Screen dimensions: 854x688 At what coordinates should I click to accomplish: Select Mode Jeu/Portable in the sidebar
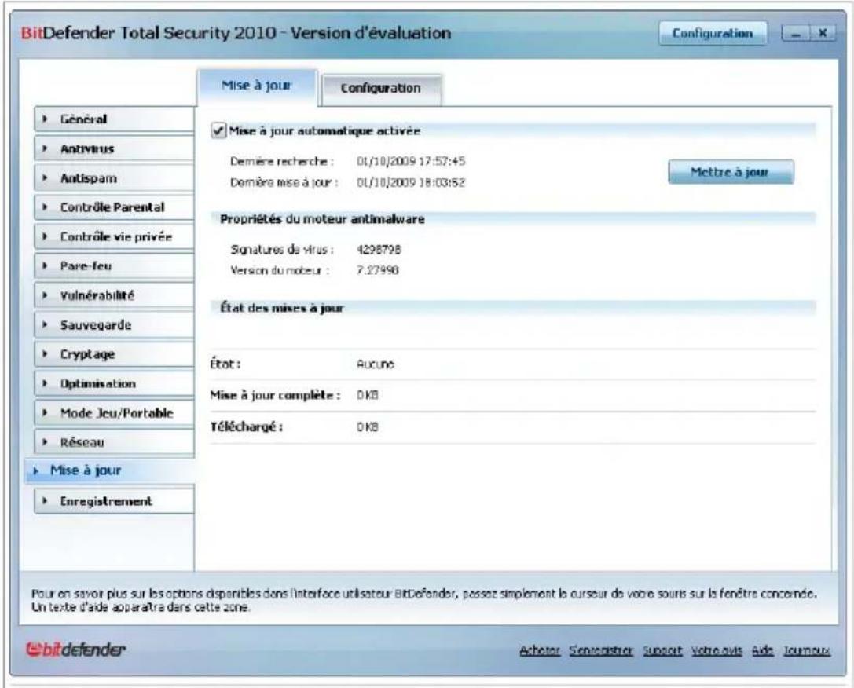point(115,413)
